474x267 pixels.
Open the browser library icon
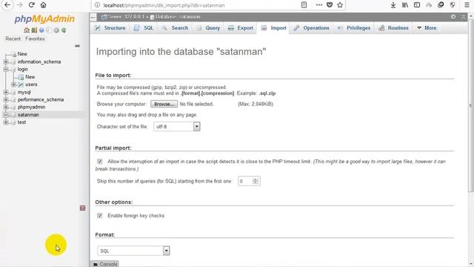[405, 5]
